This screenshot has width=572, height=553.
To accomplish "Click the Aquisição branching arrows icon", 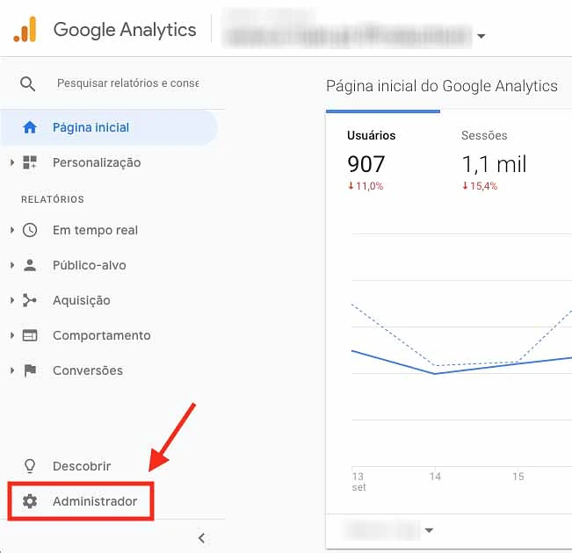I will (30, 300).
